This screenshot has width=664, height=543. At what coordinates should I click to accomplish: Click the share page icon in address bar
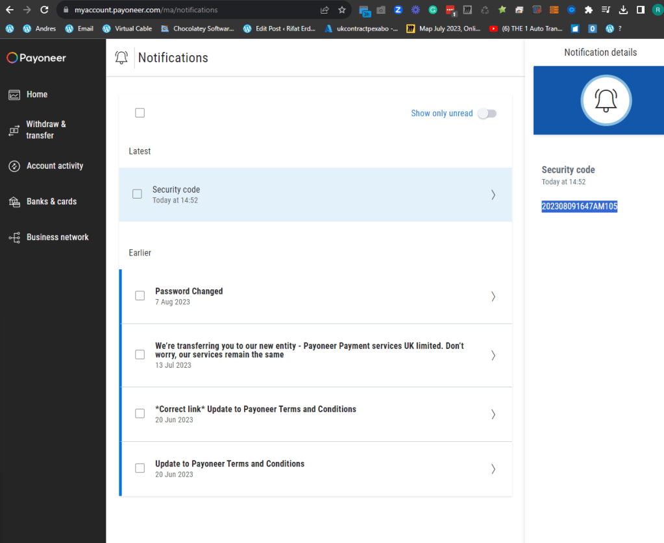pos(325,10)
